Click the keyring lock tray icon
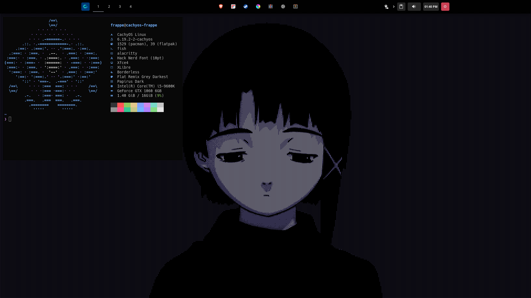The width and height of the screenshot is (531, 298). pyautogui.click(x=386, y=7)
